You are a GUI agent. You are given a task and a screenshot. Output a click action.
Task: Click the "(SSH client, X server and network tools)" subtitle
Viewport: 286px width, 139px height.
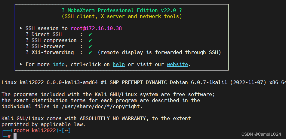coord(122,17)
